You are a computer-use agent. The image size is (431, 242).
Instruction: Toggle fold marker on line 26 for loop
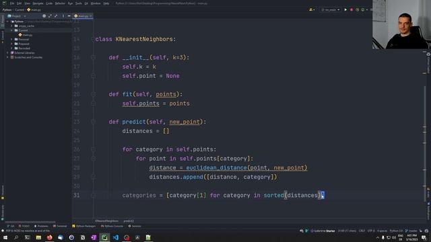93,149
